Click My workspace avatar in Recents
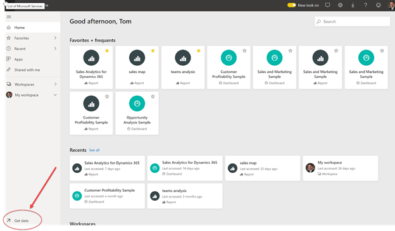The height and width of the screenshot is (231, 395). 310,168
